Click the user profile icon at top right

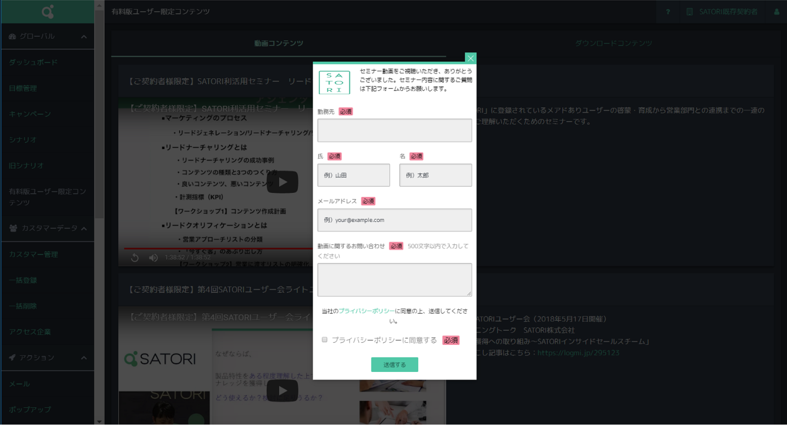[x=777, y=12]
